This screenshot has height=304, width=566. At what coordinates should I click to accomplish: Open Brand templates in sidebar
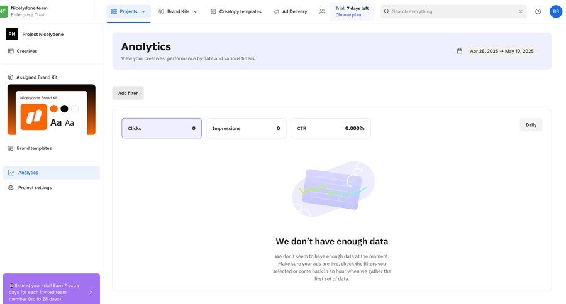pyautogui.click(x=34, y=148)
